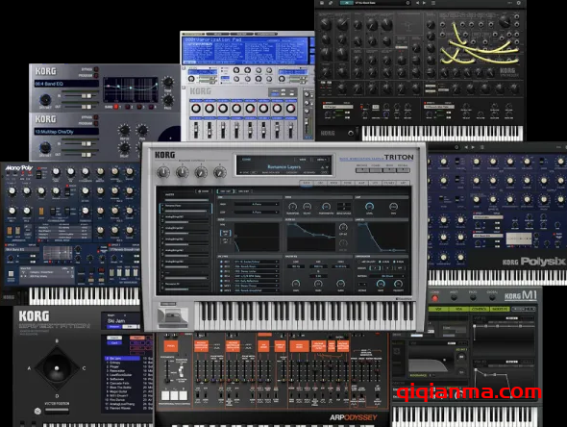Click the Wavestation vector joystick
The height and width of the screenshot is (427, 567).
pos(57,368)
